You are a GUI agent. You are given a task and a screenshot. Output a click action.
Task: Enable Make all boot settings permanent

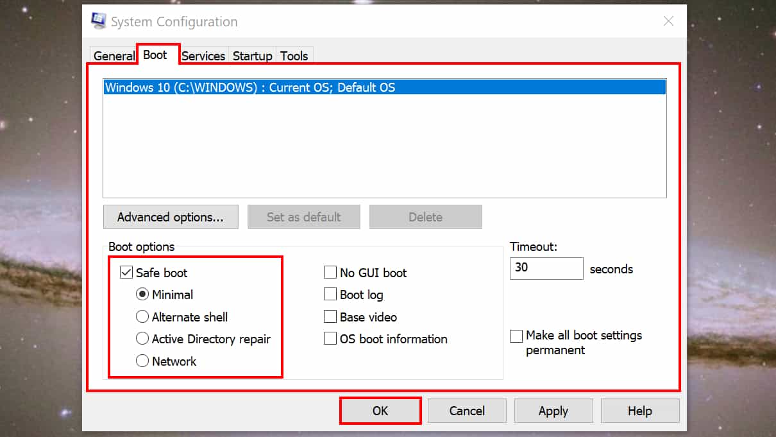pos(516,336)
